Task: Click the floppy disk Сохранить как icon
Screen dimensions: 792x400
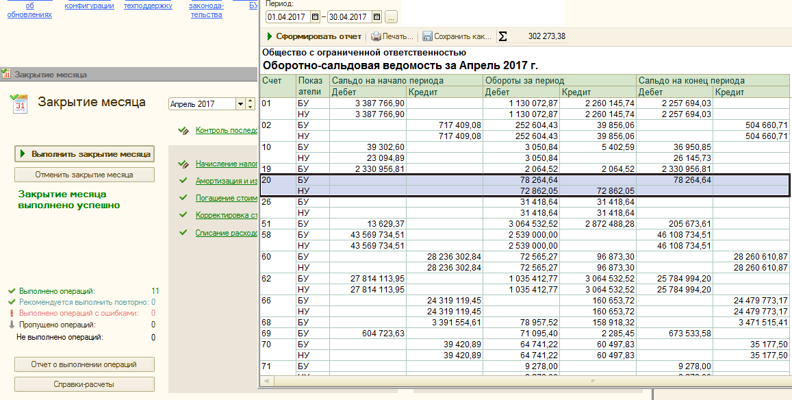Action: pos(428,36)
